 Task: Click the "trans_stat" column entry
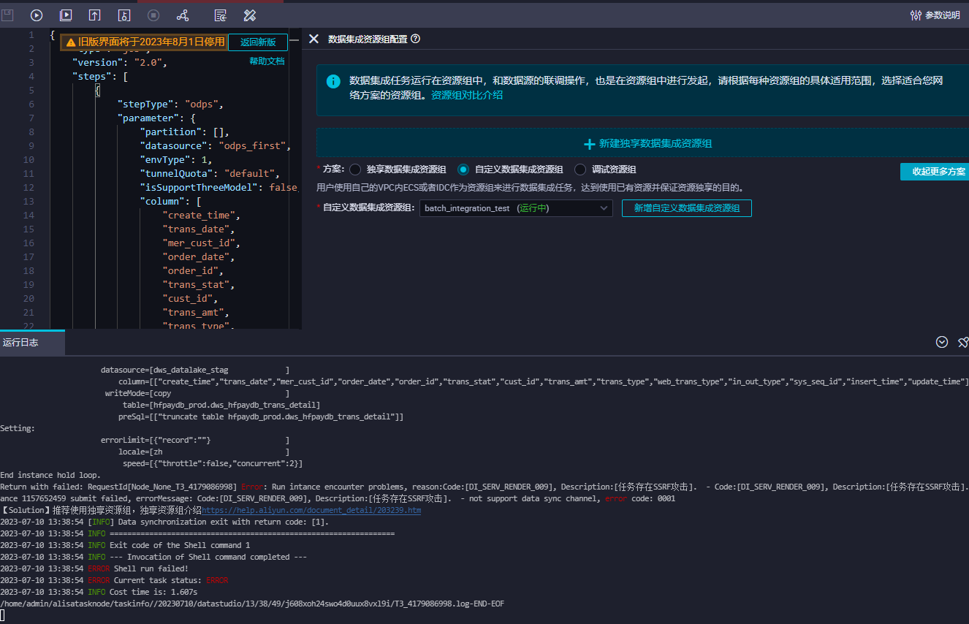click(x=199, y=285)
